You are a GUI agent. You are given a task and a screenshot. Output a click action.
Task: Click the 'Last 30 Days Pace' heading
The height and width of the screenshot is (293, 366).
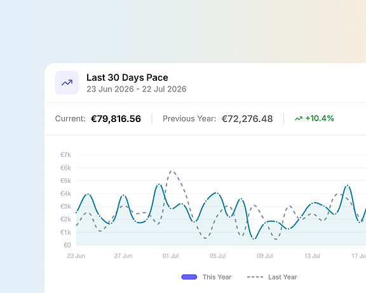127,78
